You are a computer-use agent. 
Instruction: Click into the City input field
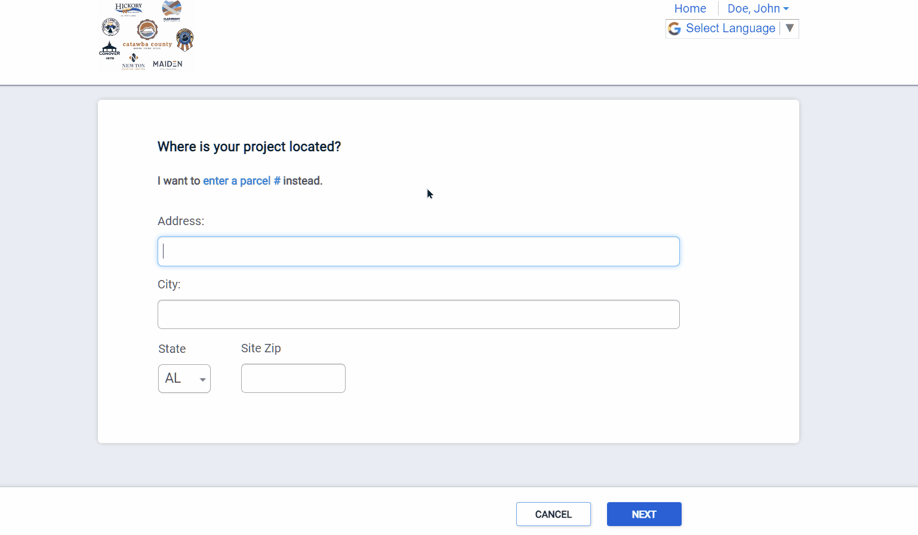pos(418,315)
